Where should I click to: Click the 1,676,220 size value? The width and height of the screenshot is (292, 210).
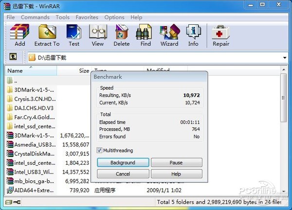coord(74,136)
